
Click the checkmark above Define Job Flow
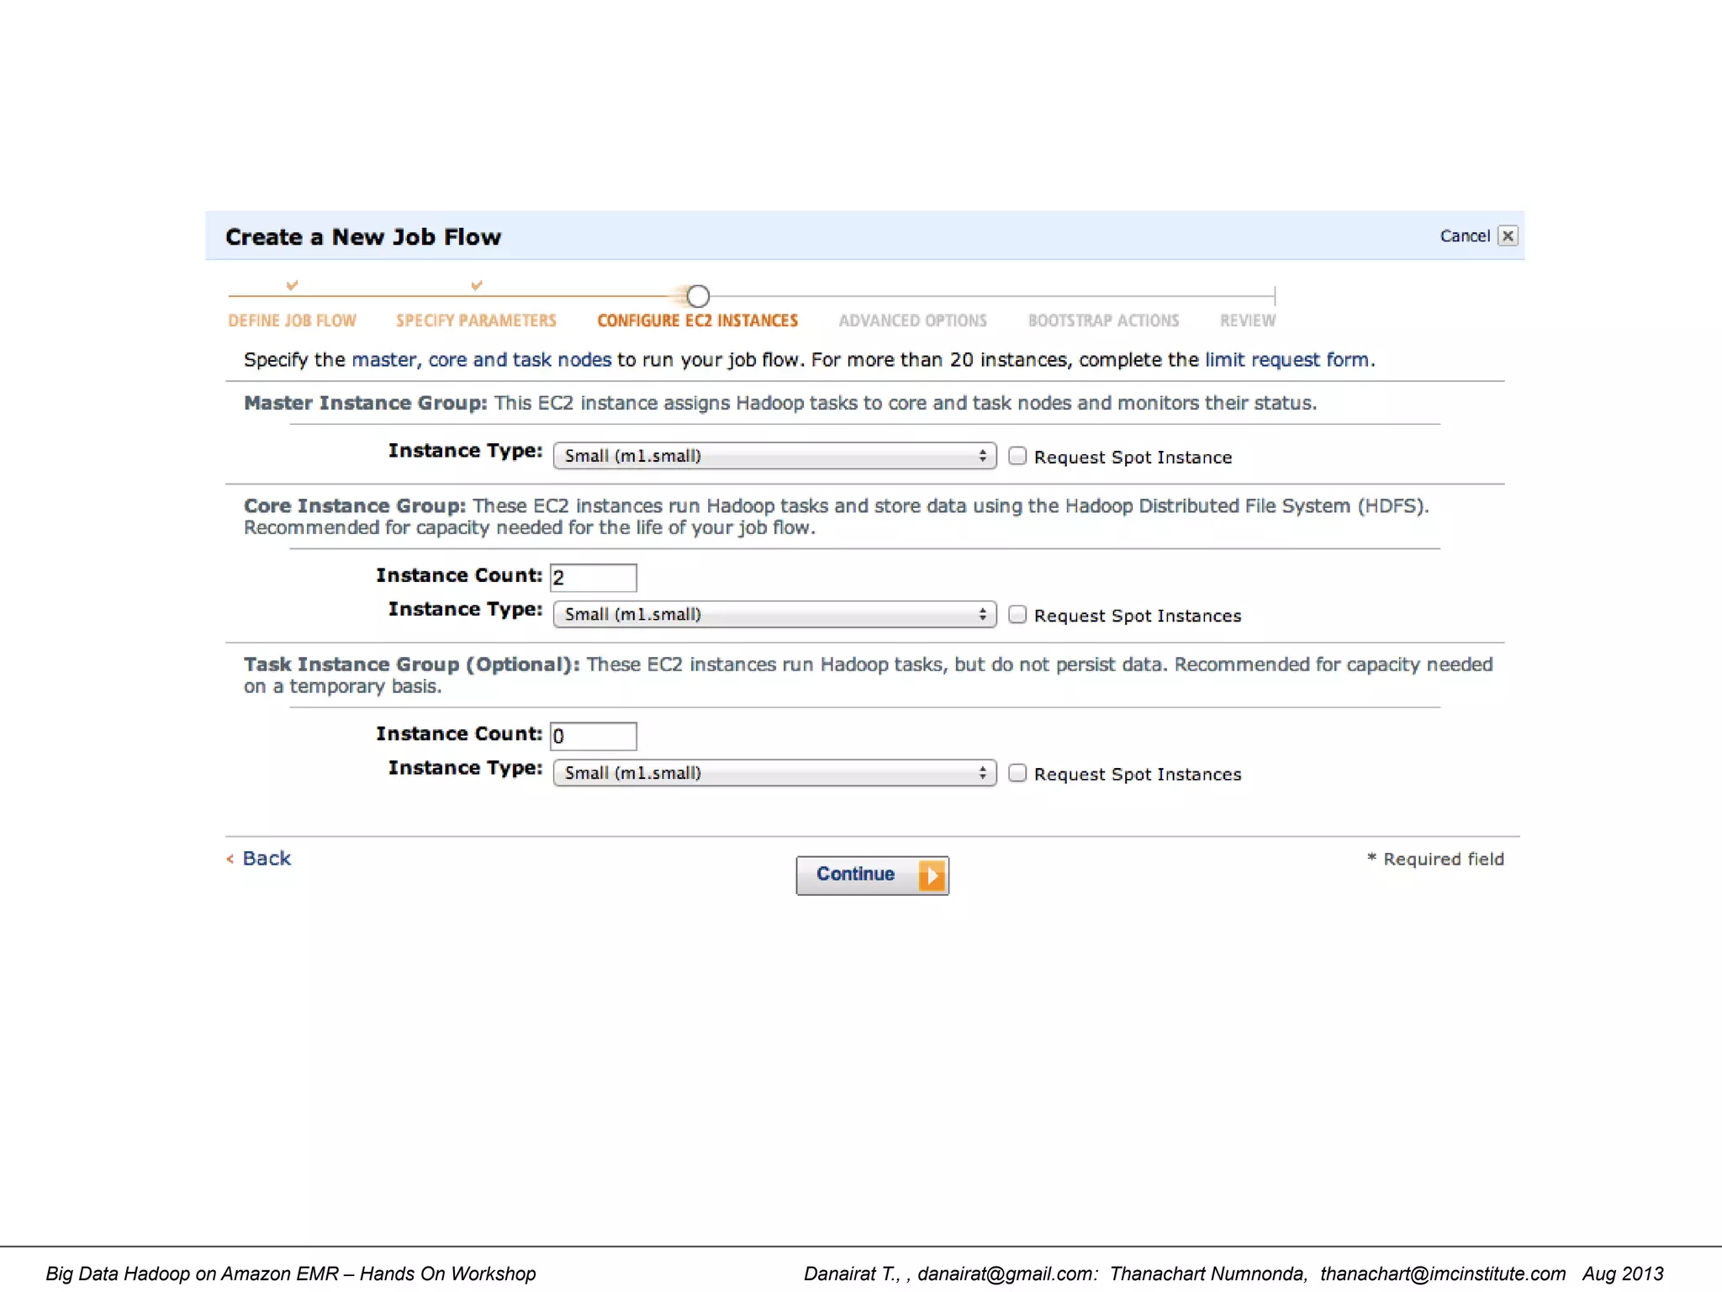(x=292, y=285)
